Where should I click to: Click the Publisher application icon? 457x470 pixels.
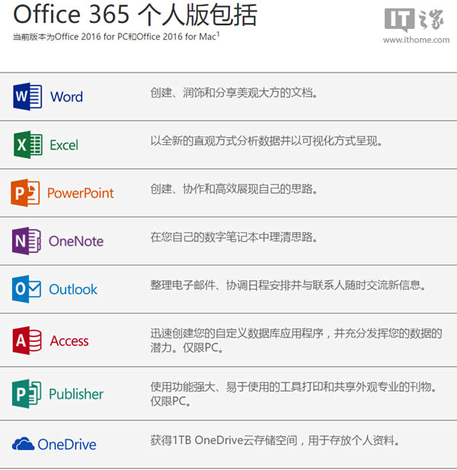[27, 394]
